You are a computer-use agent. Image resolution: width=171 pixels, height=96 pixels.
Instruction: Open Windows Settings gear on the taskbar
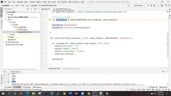click(107, 94)
